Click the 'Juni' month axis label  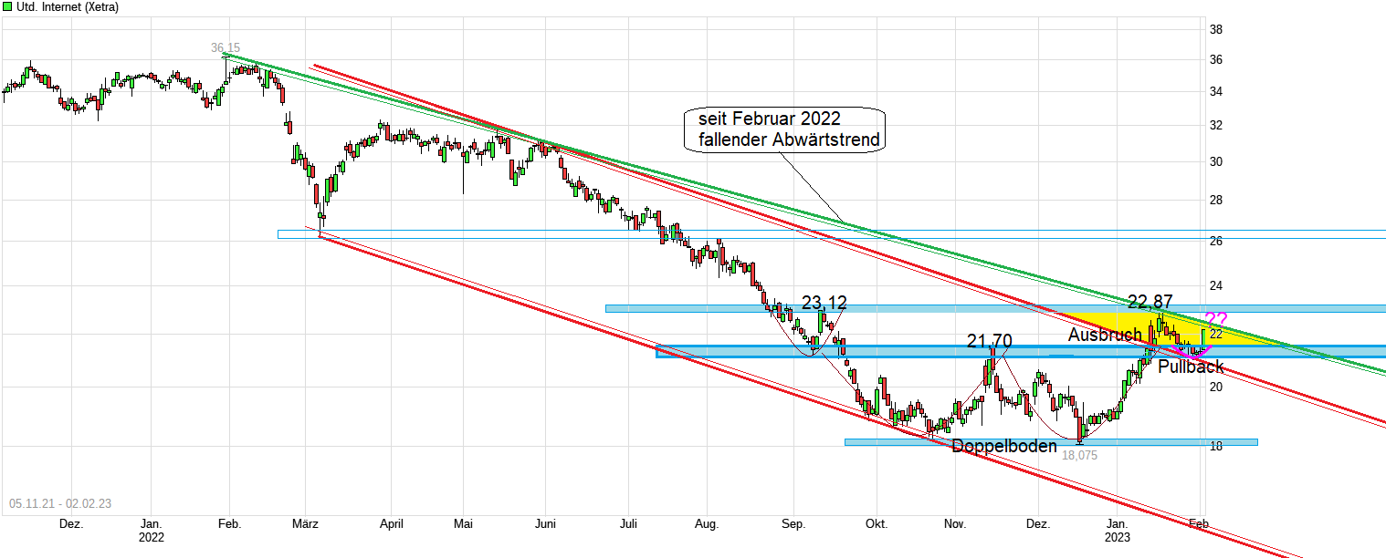545,524
